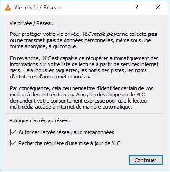Click the paragraph starting 'Pour protéger votre vie privée'
Image resolution: width=170 pixels, height=172 pixels.
84,41
